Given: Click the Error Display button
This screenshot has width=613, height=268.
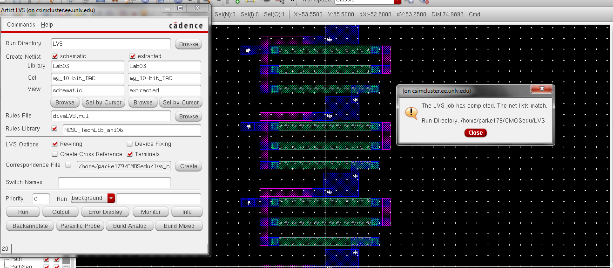Looking at the screenshot, I should [105, 212].
